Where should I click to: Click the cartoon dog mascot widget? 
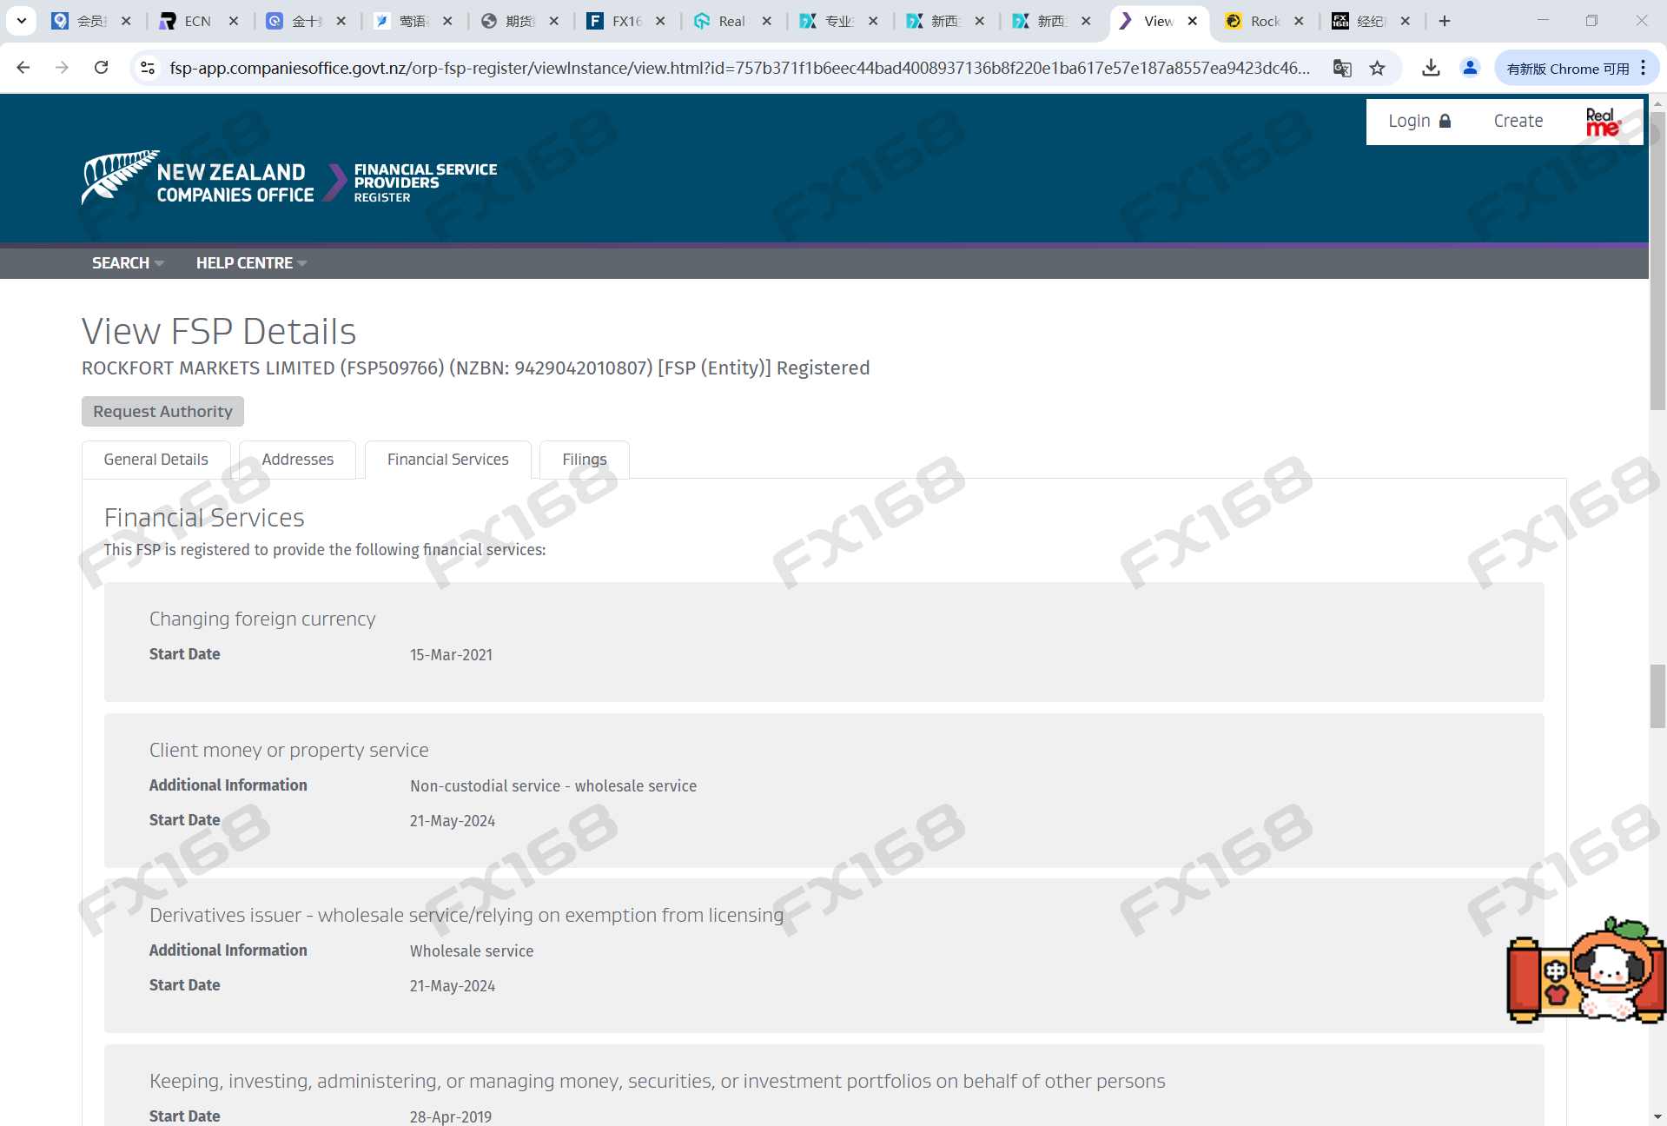coord(1586,971)
